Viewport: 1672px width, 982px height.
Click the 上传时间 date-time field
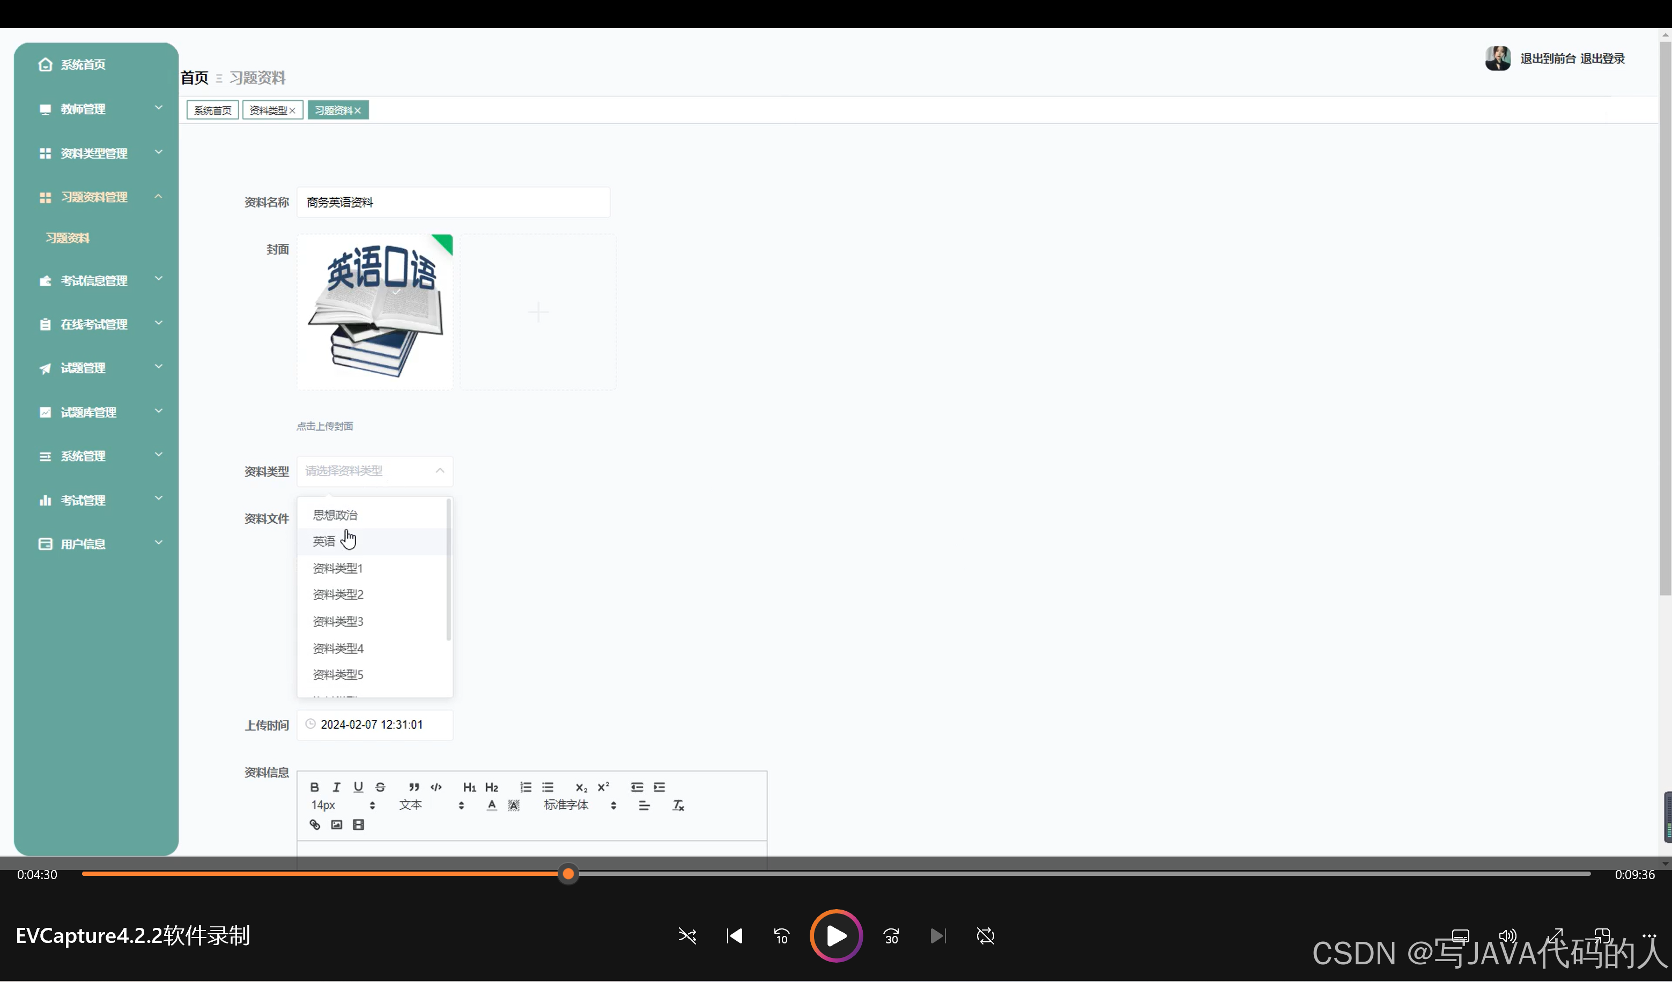pyautogui.click(x=375, y=725)
